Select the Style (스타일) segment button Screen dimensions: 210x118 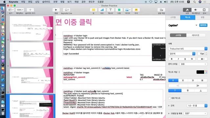pyautogui.click(x=178, y=35)
